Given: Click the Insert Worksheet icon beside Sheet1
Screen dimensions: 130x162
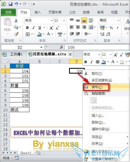Looking at the screenshot, I should pyautogui.click(x=38, y=153).
